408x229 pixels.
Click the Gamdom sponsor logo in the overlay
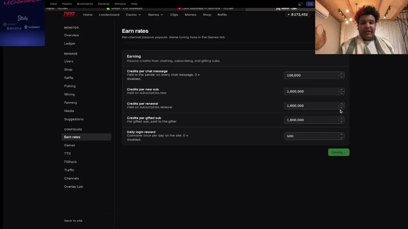[x=32, y=27]
